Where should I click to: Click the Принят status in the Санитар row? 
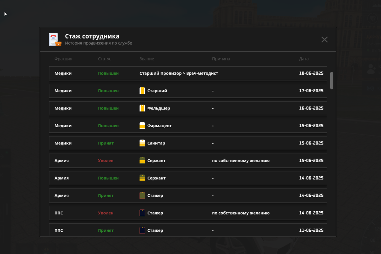[x=106, y=143]
